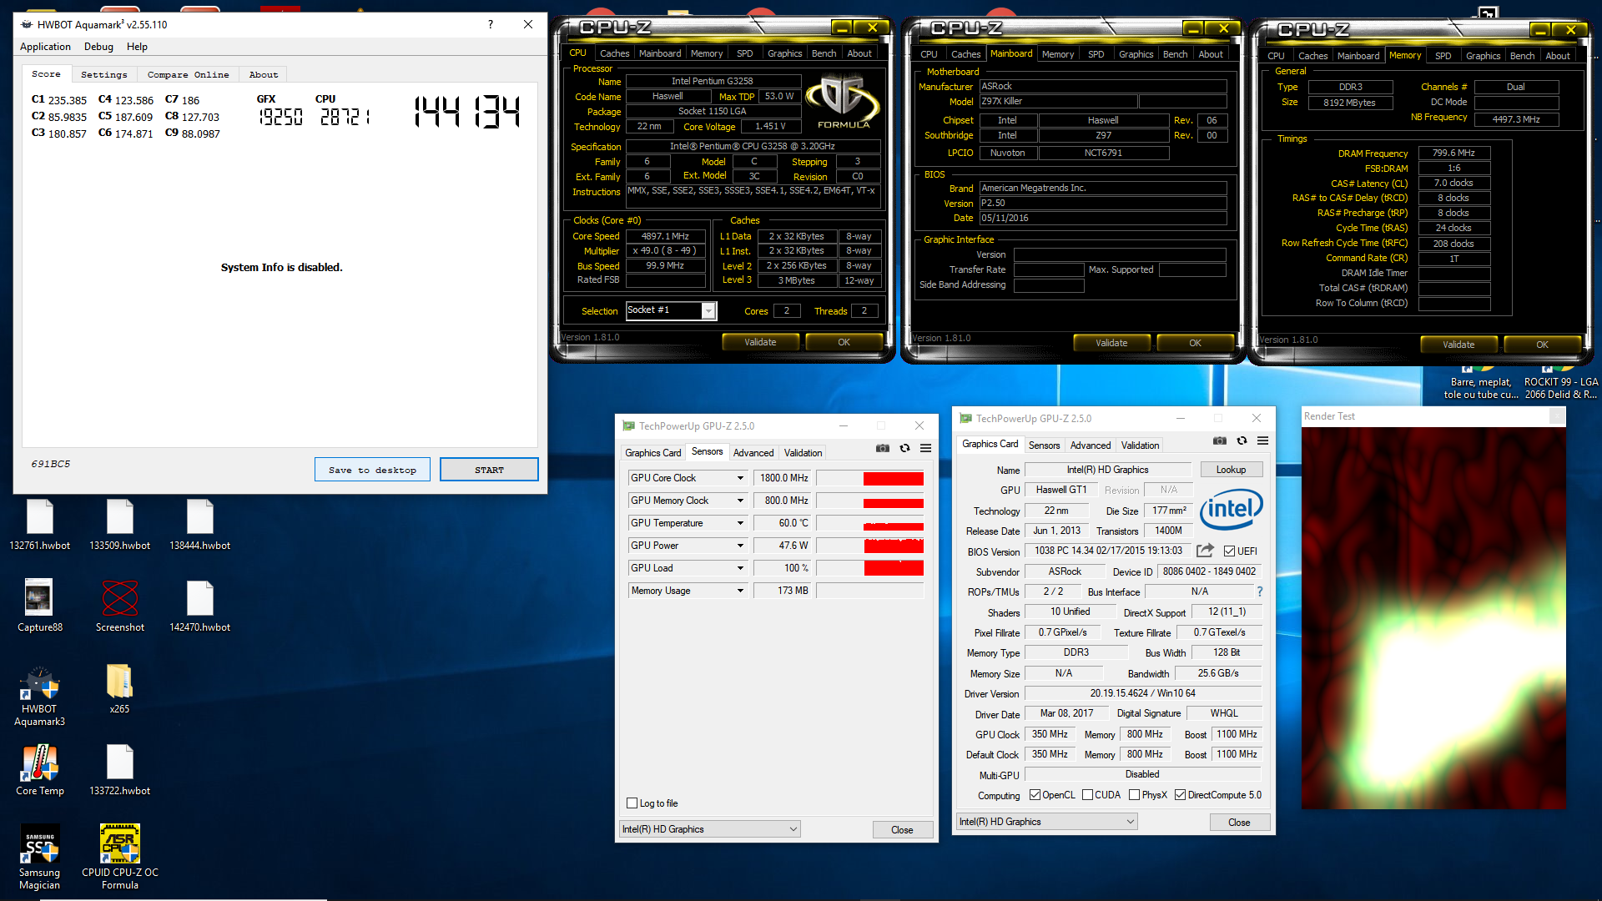Image resolution: width=1602 pixels, height=901 pixels.
Task: Click the Render Test preview window
Action: [1433, 617]
